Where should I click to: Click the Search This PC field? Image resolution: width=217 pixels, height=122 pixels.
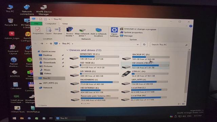click(x=169, y=45)
